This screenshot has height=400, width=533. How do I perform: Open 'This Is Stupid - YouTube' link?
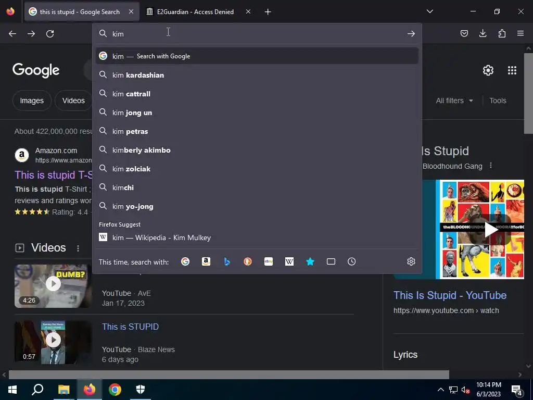pos(450,295)
